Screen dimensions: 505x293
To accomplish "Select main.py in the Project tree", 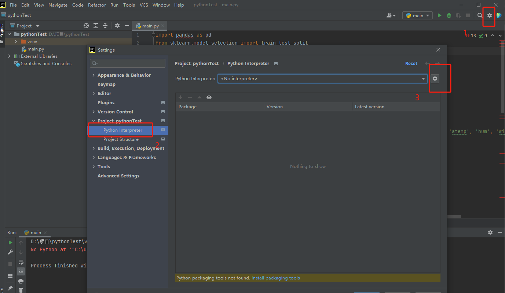I will click(x=36, y=49).
